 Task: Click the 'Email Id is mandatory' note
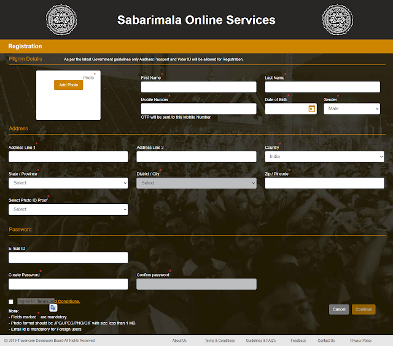click(45, 329)
